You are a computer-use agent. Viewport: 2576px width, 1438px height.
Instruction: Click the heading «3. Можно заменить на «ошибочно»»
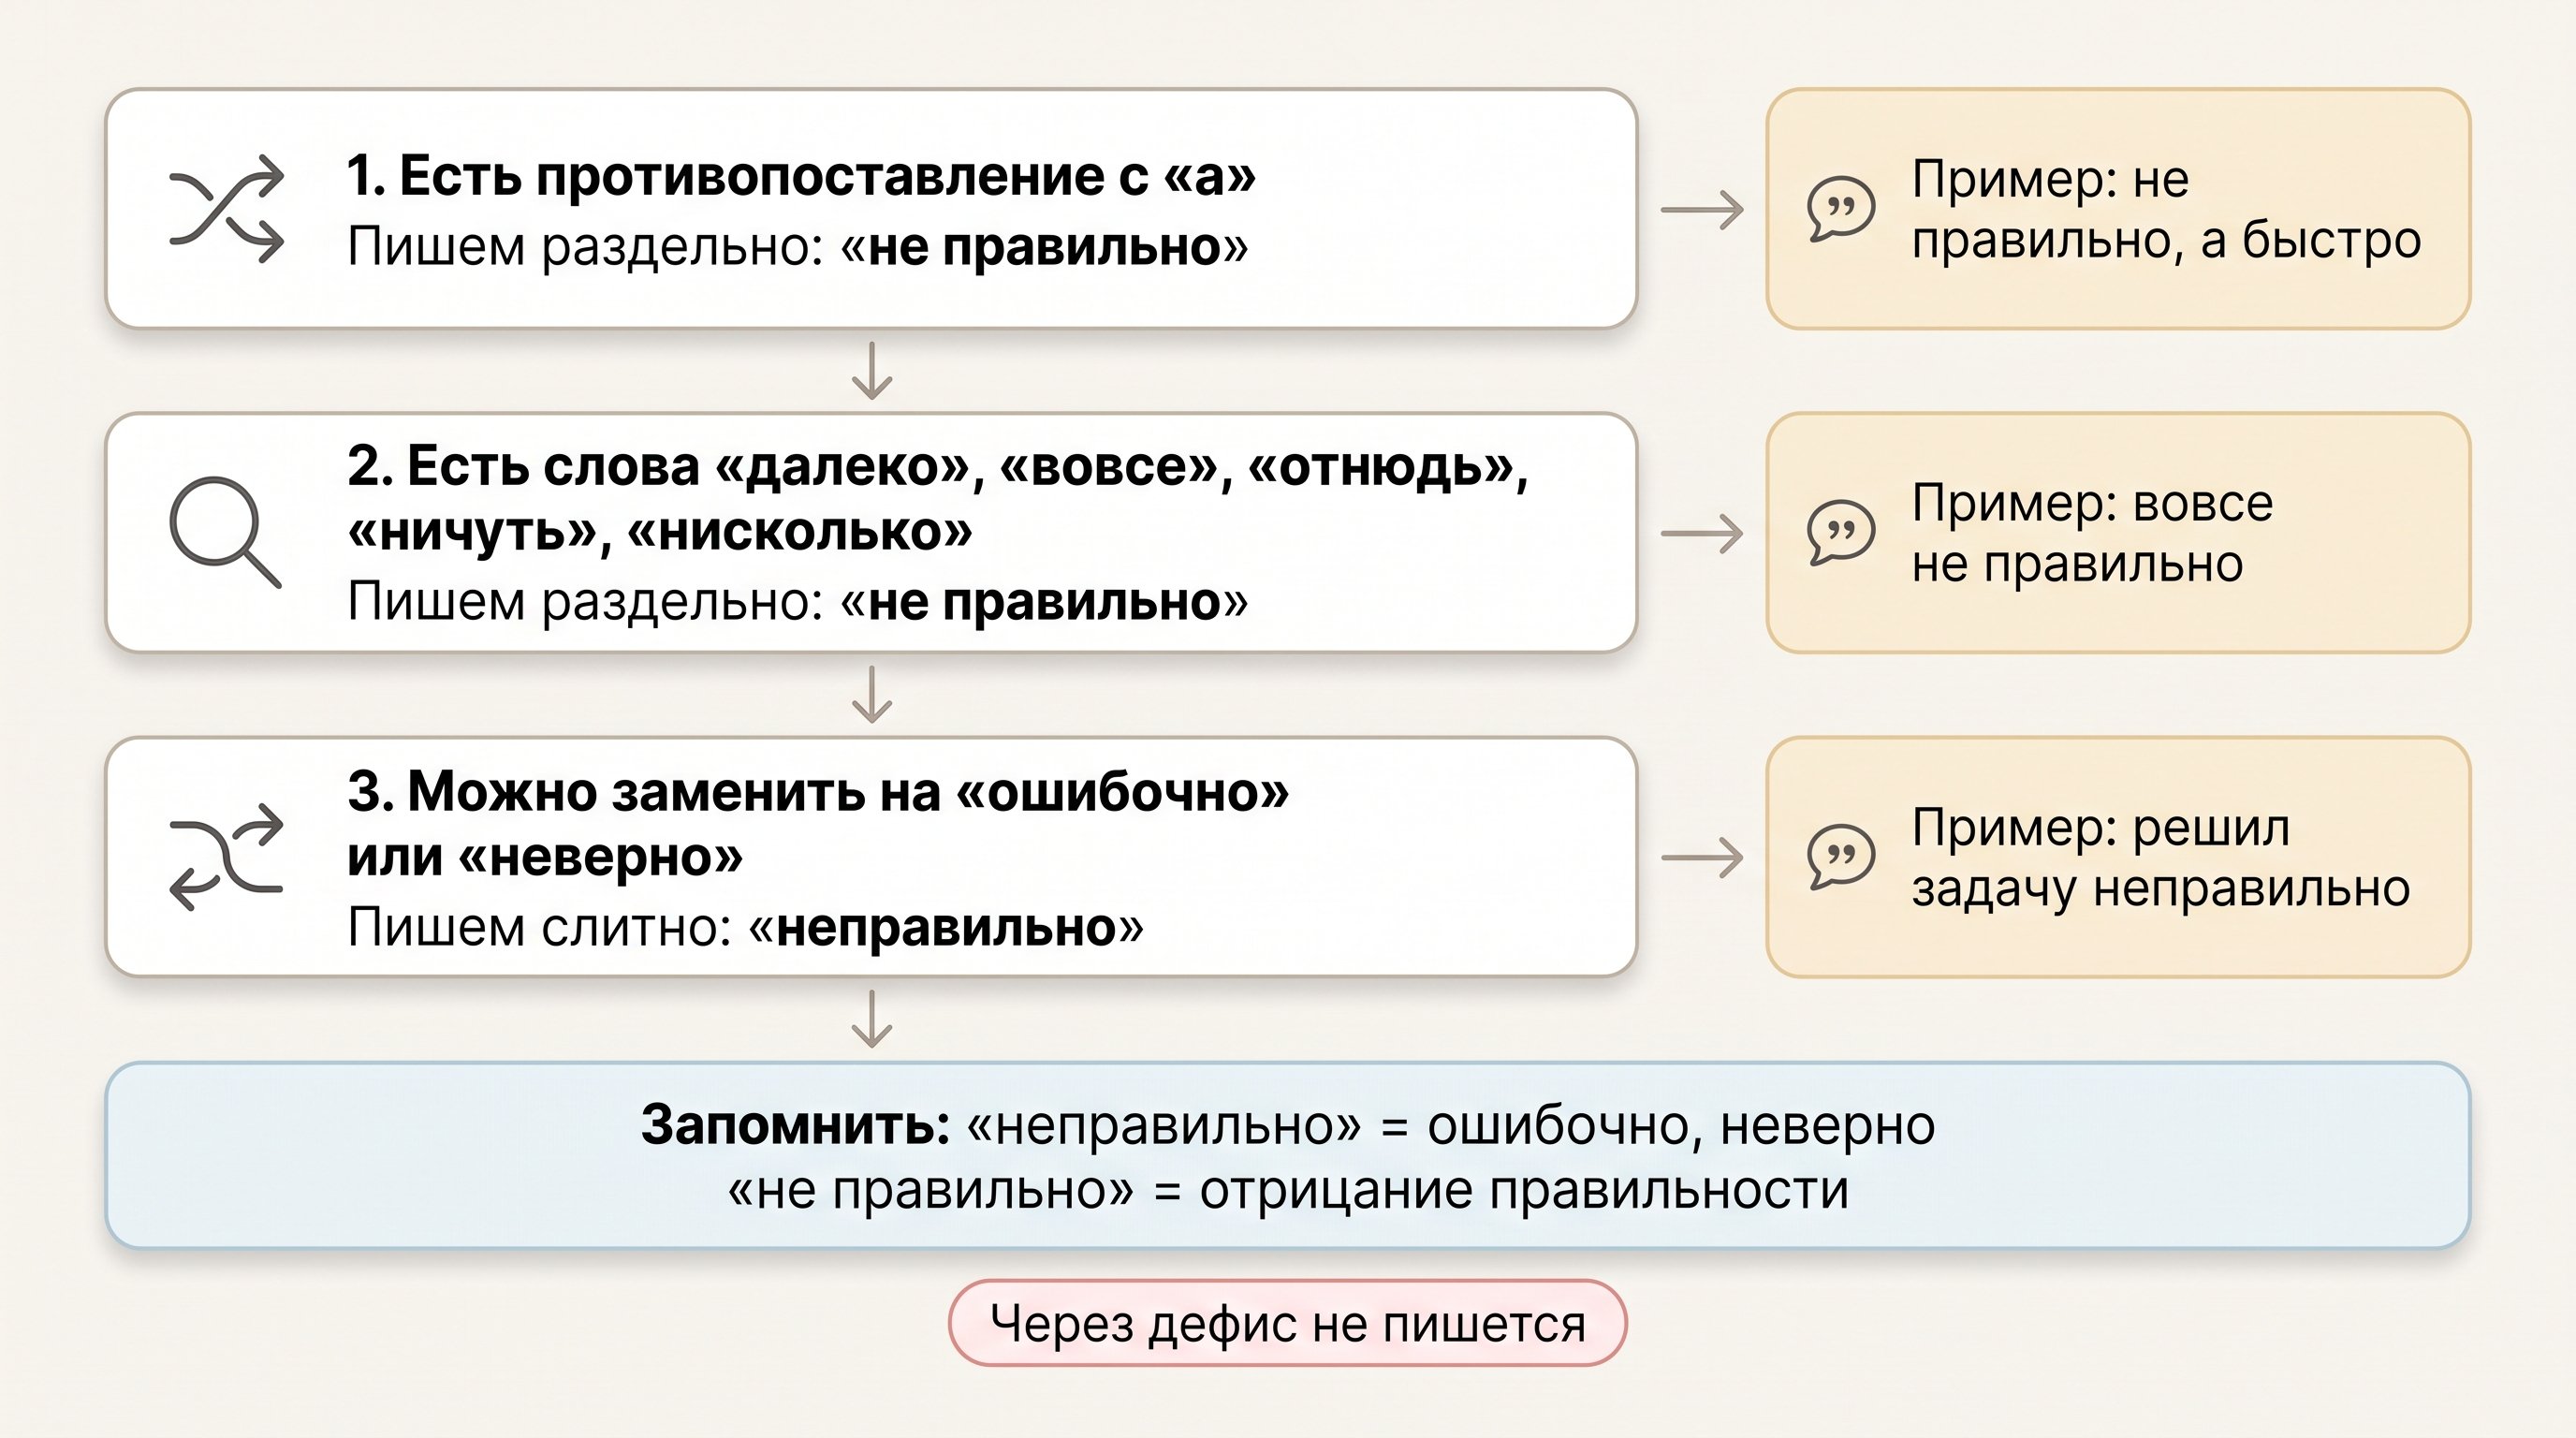tap(818, 823)
